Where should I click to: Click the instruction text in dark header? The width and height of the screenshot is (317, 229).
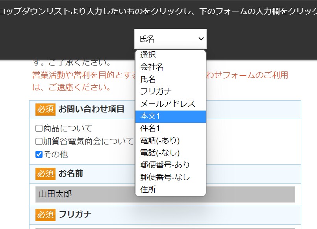point(158,11)
